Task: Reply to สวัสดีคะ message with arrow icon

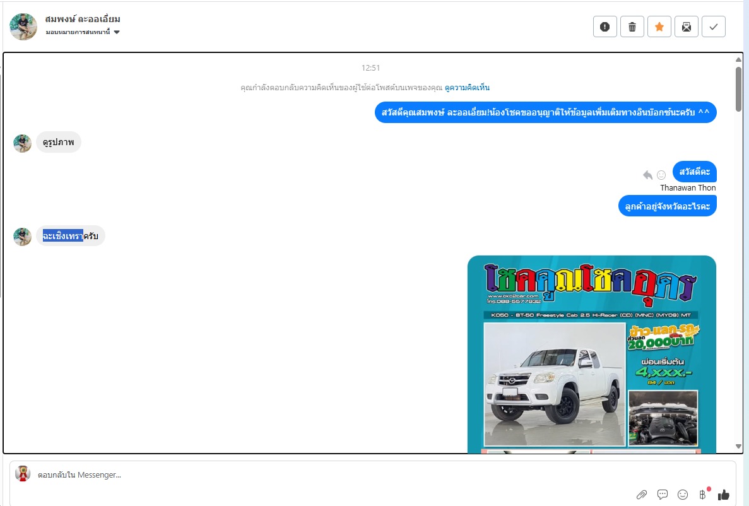Action: point(648,175)
